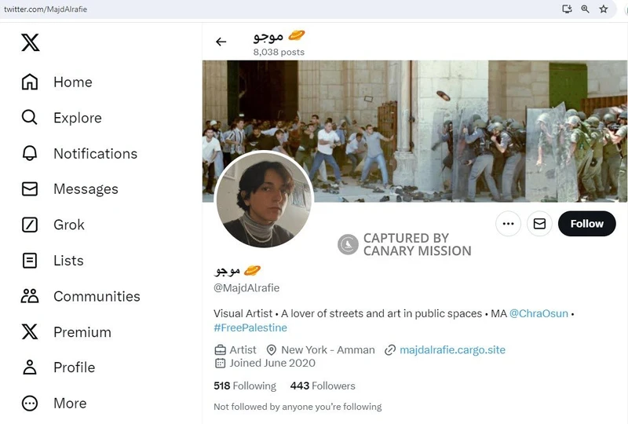
Task: Open the Grok icon
Action: tap(30, 225)
